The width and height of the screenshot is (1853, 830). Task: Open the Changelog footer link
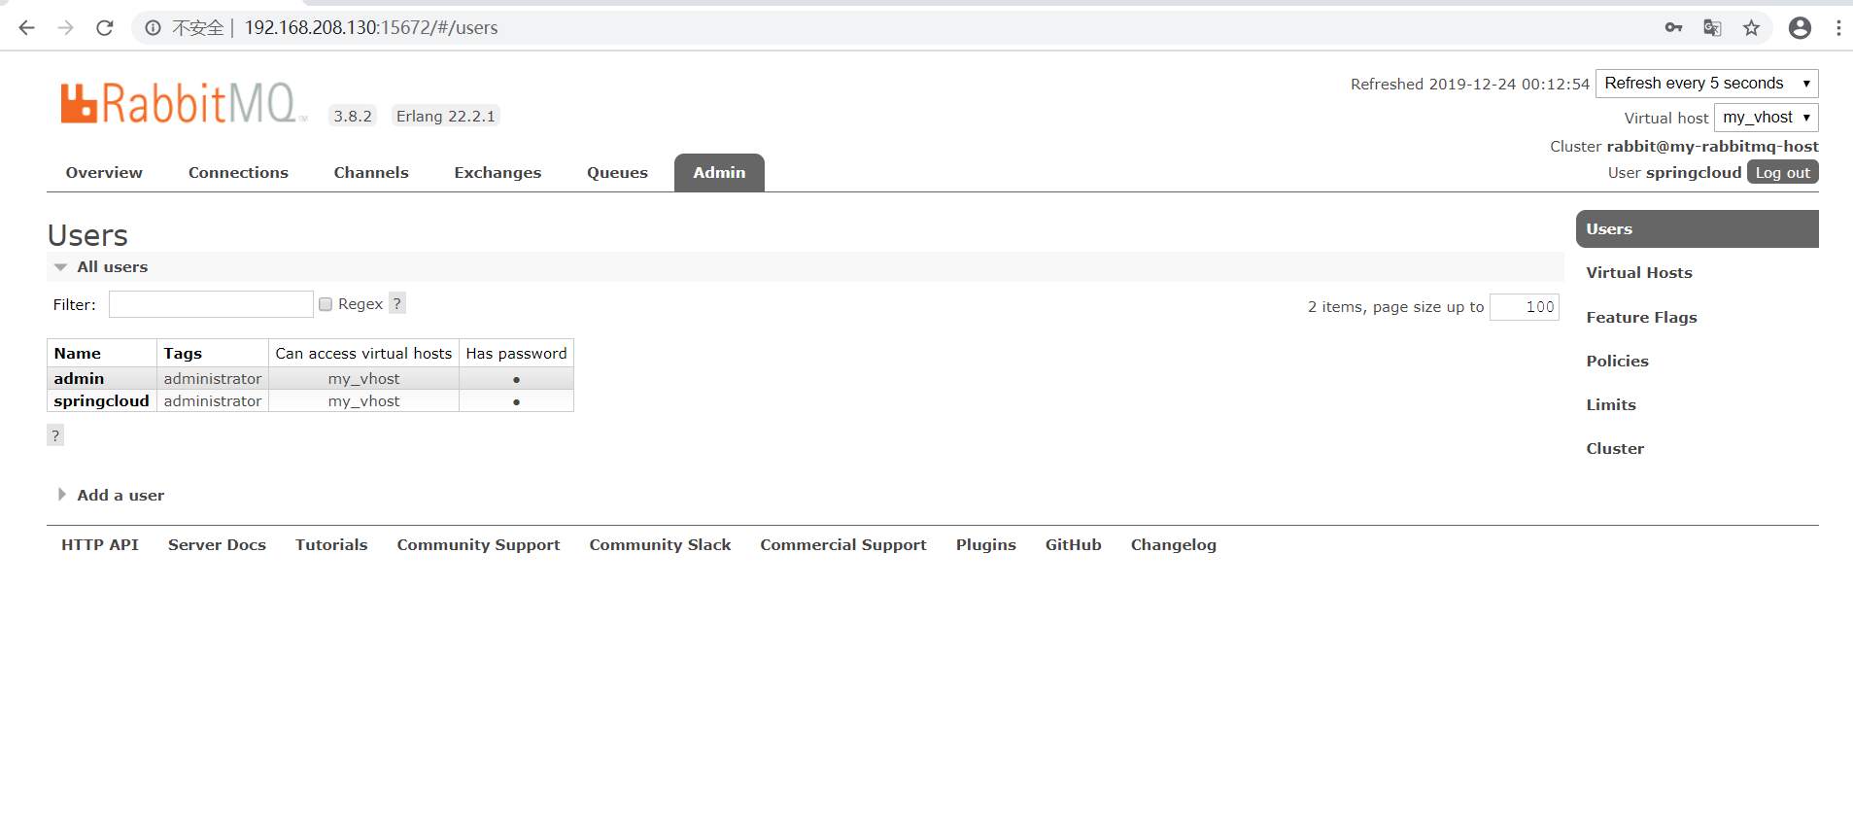tap(1173, 545)
